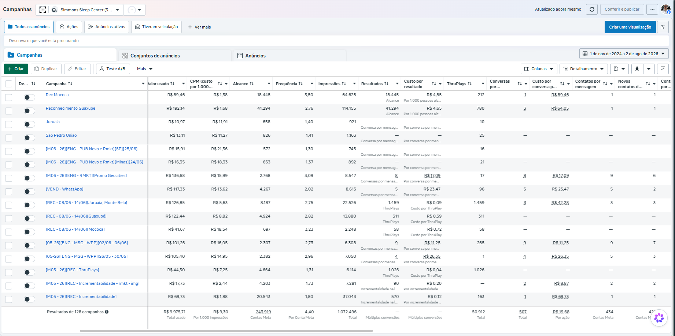Open the purple assistant flower icon
Screen dimensions: 675x336
[659, 317]
